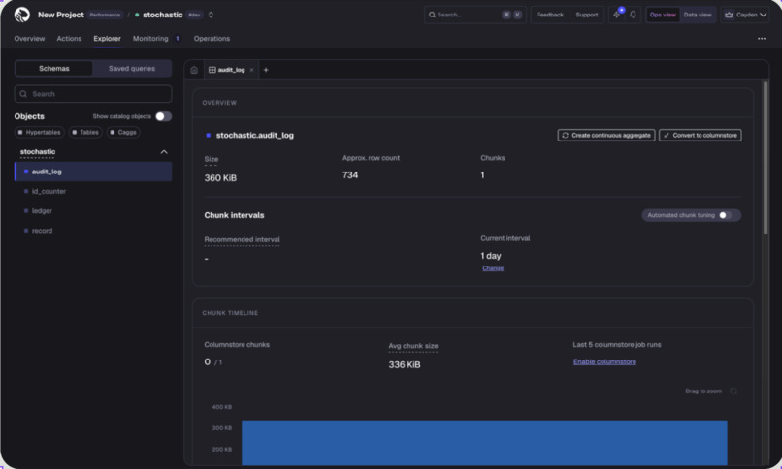Image resolution: width=782 pixels, height=469 pixels.
Task: Filter objects by Caggs chip
Action: point(123,132)
